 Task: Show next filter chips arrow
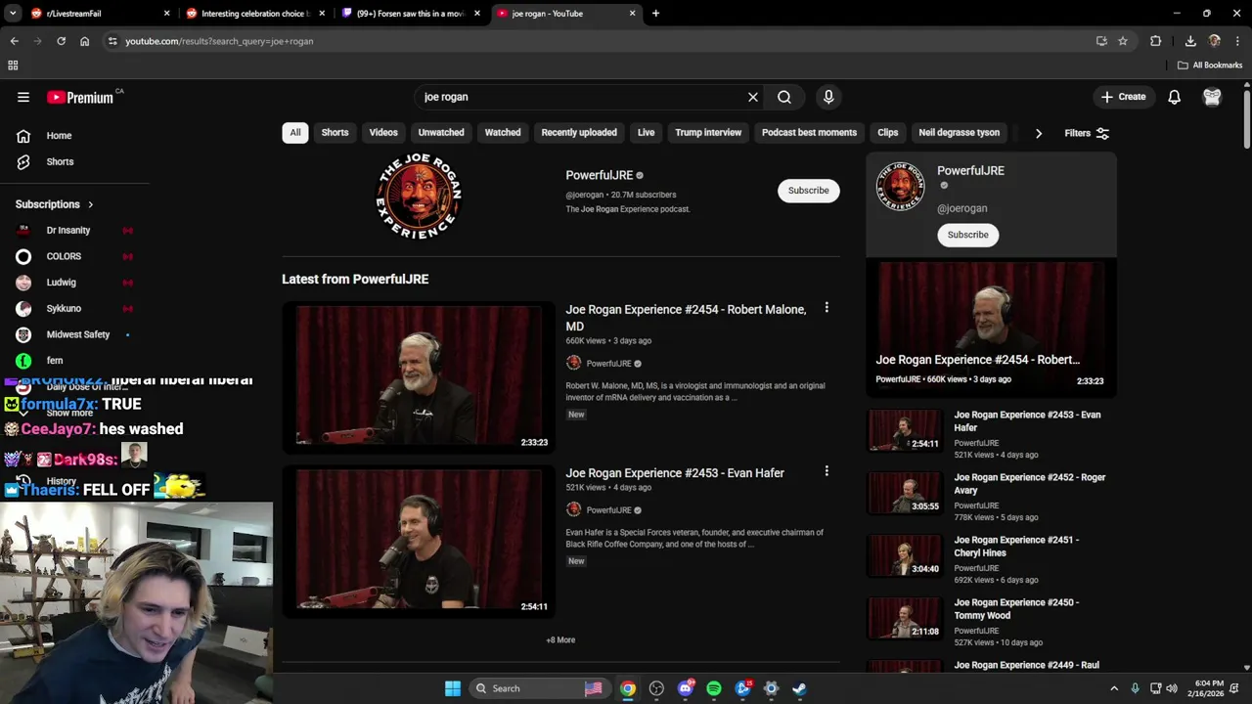(x=1039, y=133)
